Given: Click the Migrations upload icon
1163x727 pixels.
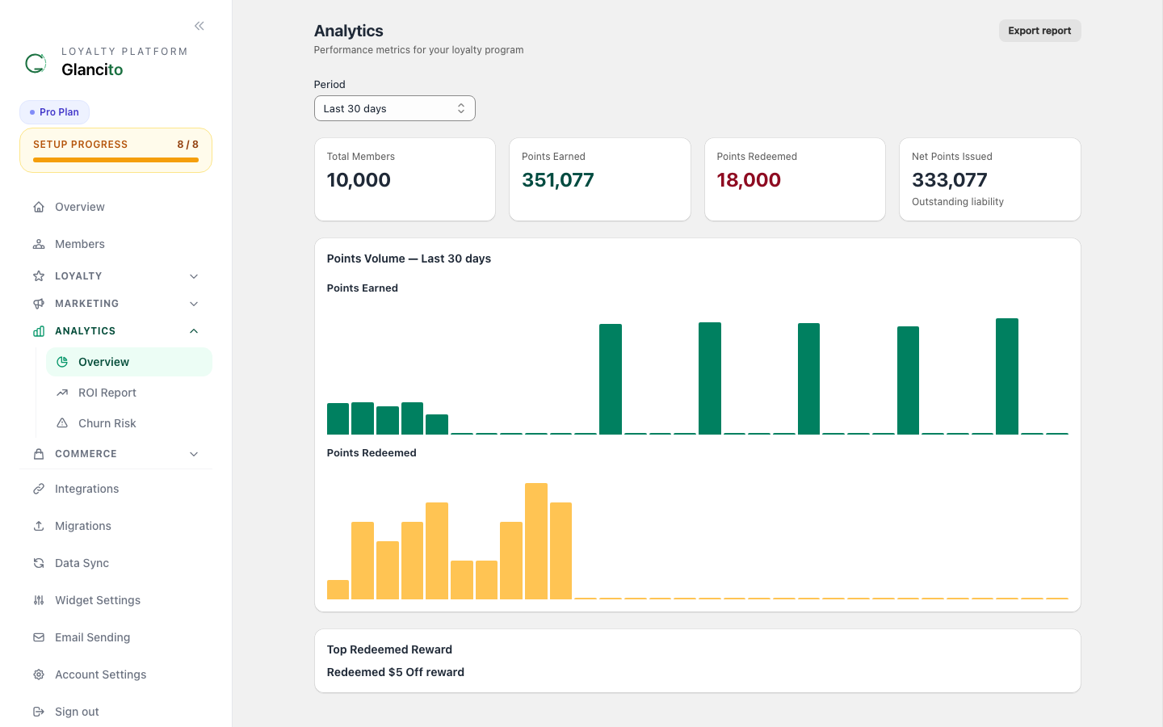Looking at the screenshot, I should pyautogui.click(x=39, y=526).
